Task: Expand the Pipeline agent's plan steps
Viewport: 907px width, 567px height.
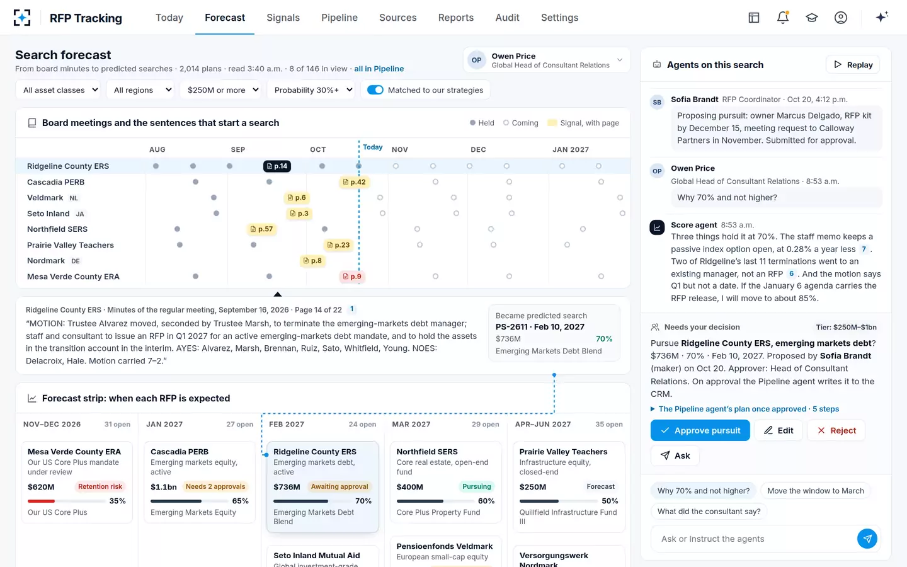Action: [x=745, y=409]
